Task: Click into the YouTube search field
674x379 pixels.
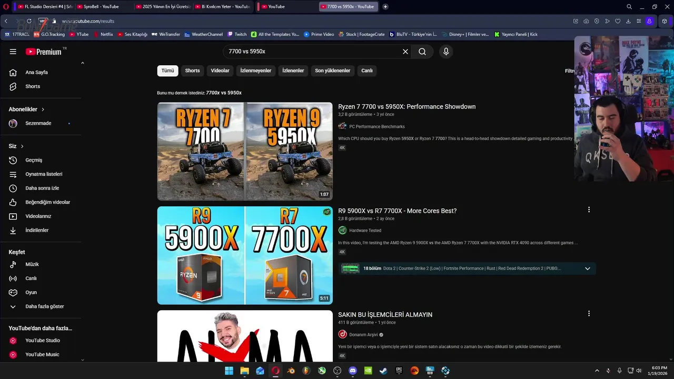Action: [x=313, y=52]
